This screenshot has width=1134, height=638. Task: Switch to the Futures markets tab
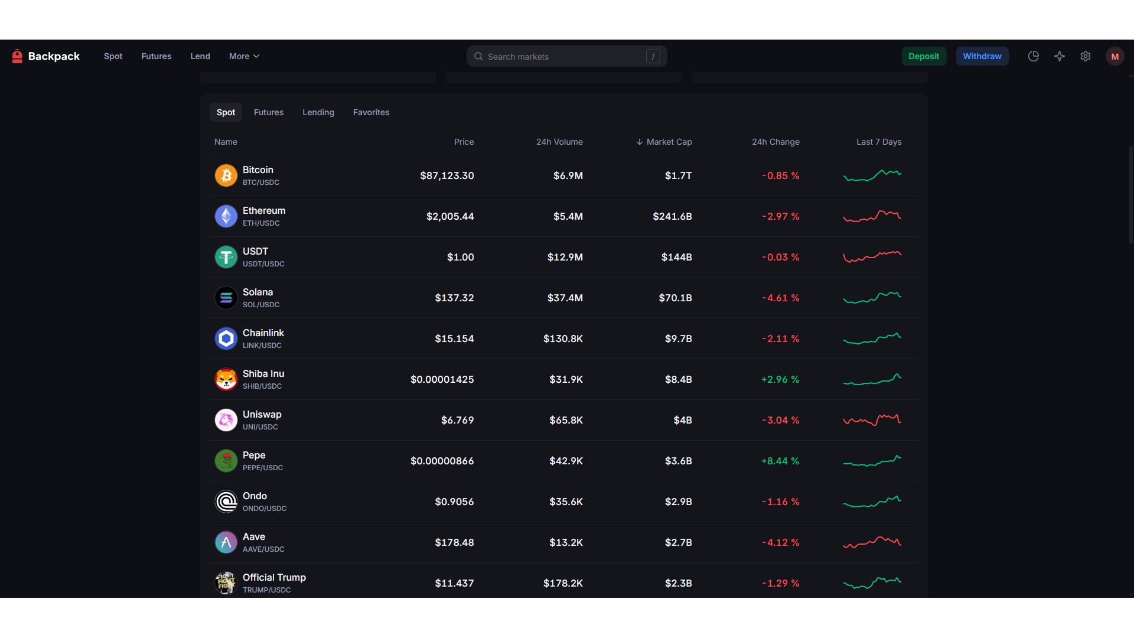[x=269, y=112]
